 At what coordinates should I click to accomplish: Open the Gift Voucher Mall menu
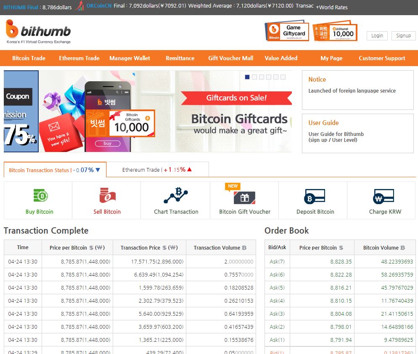pyautogui.click(x=230, y=59)
